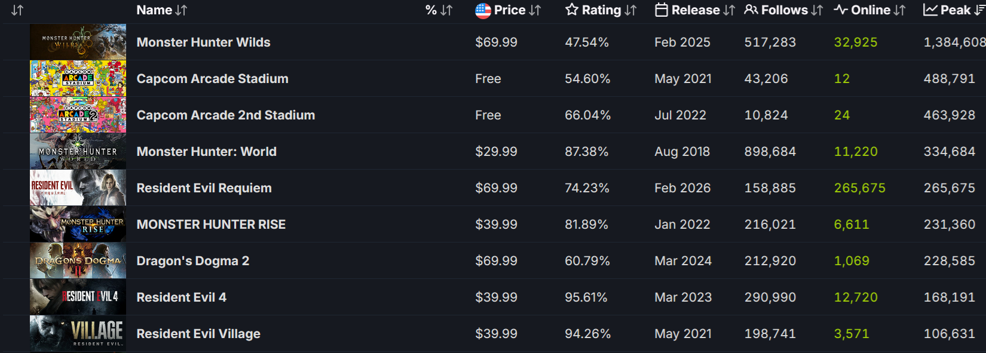The height and width of the screenshot is (353, 986).
Task: Open the Monster Hunter Wilds game page
Action: (x=203, y=42)
